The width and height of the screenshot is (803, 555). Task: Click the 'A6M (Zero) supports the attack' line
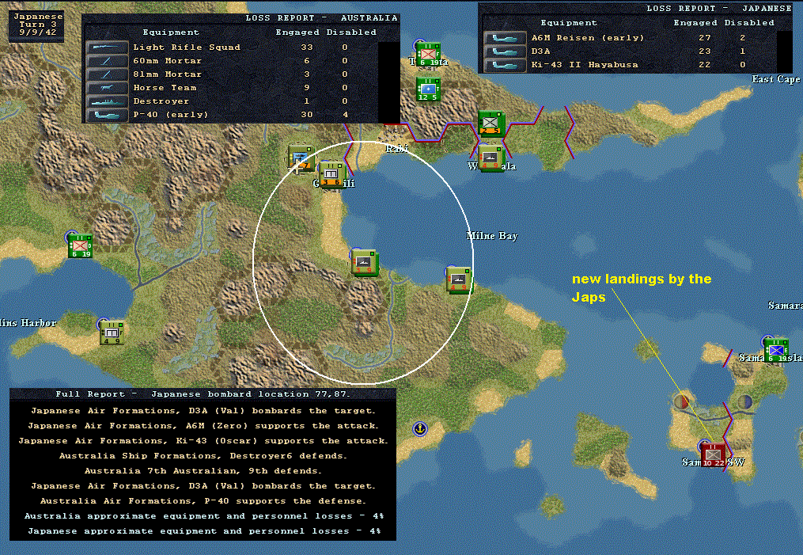203,426
